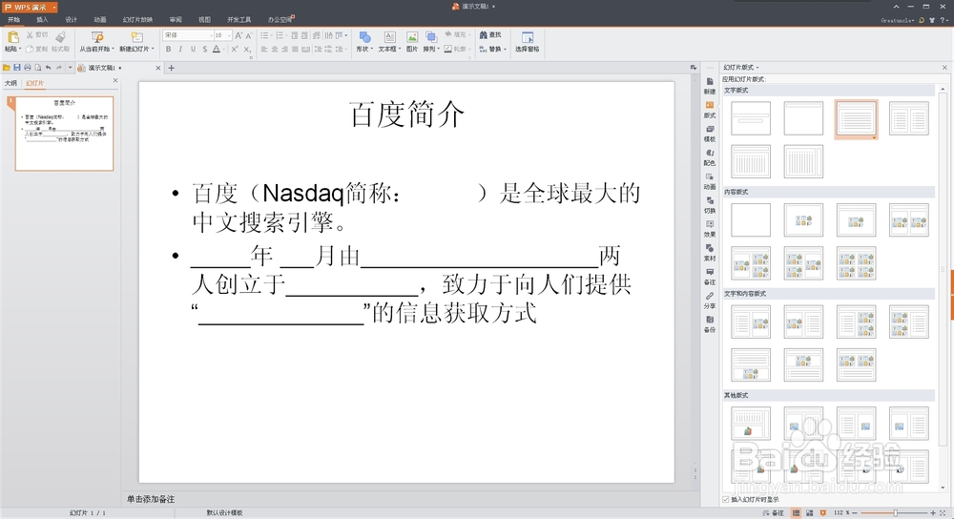The image size is (954, 519).
Task: Switch to the 审阅 (Review) ribbon tab
Action: [x=176, y=20]
